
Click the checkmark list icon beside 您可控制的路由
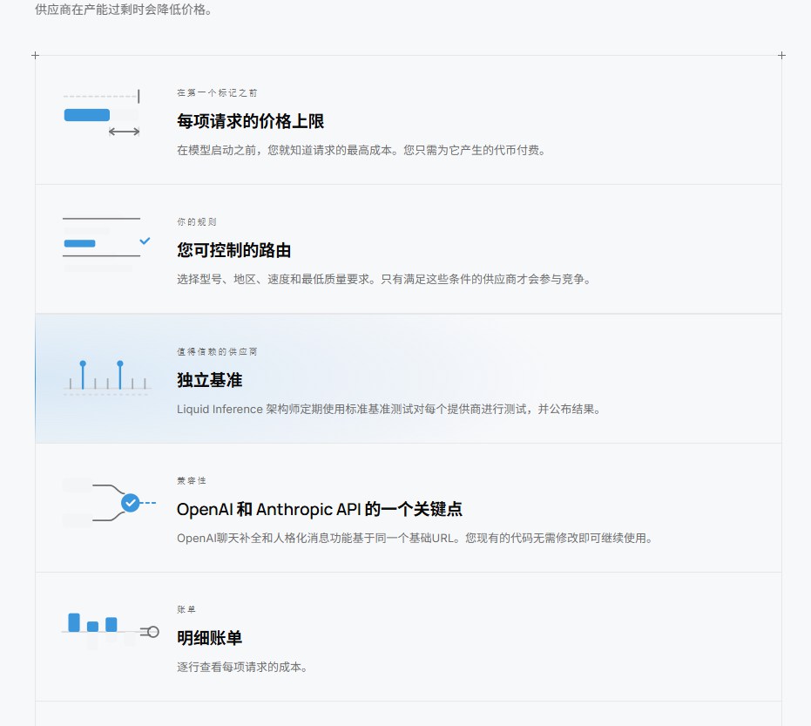coord(106,243)
